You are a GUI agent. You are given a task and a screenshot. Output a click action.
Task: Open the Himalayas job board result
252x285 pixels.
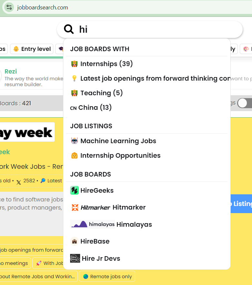147,224
